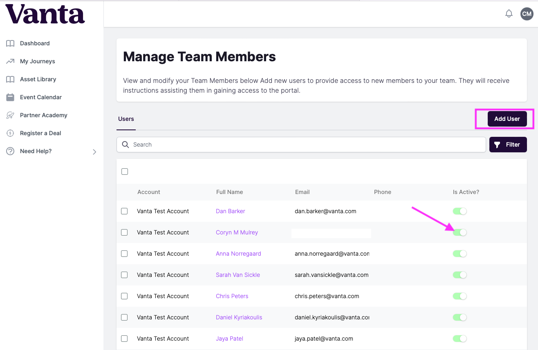Click the Is Active? column header
Screen dimensions: 538x350
(x=466, y=192)
